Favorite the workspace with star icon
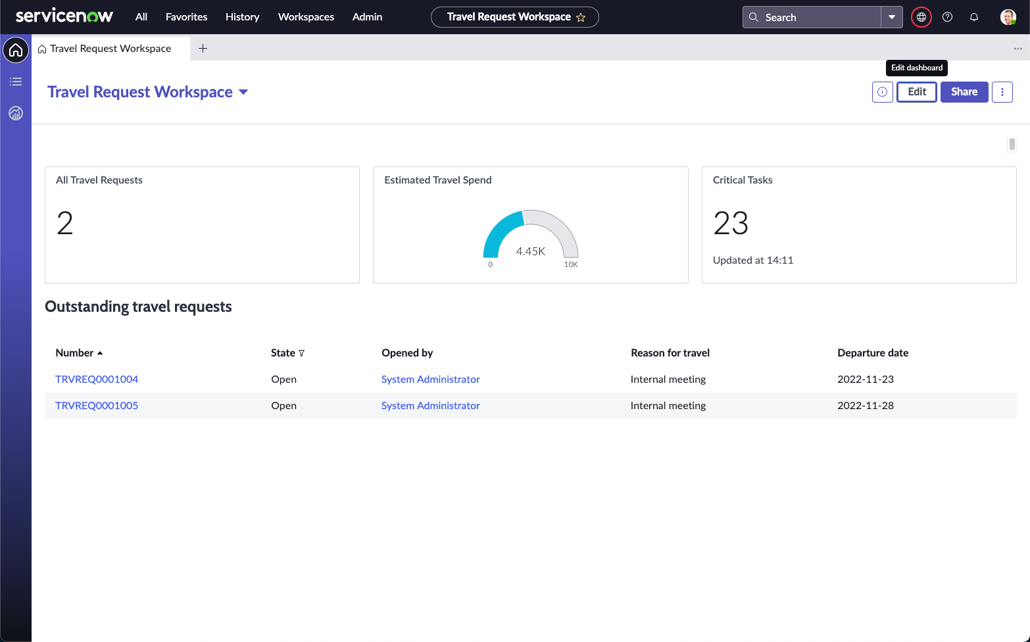Screen dimensions: 1030x642 pos(581,18)
